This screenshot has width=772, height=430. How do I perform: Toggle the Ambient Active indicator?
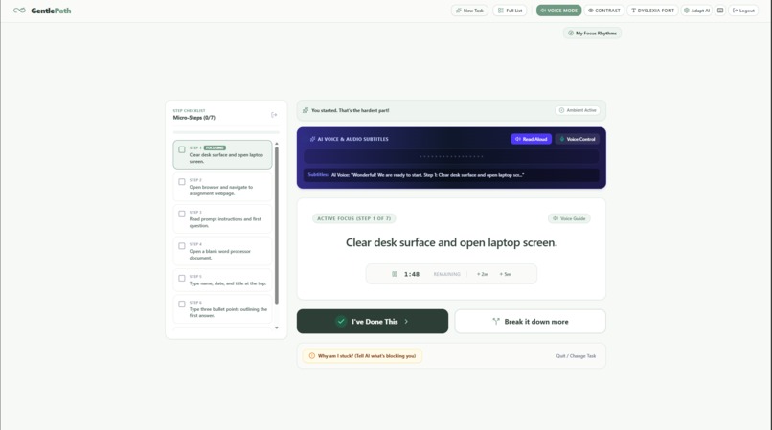[578, 110]
